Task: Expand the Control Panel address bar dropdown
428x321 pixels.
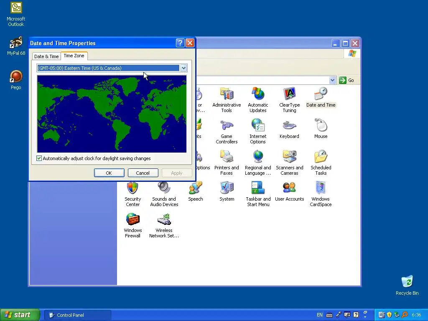Action: pyautogui.click(x=332, y=80)
